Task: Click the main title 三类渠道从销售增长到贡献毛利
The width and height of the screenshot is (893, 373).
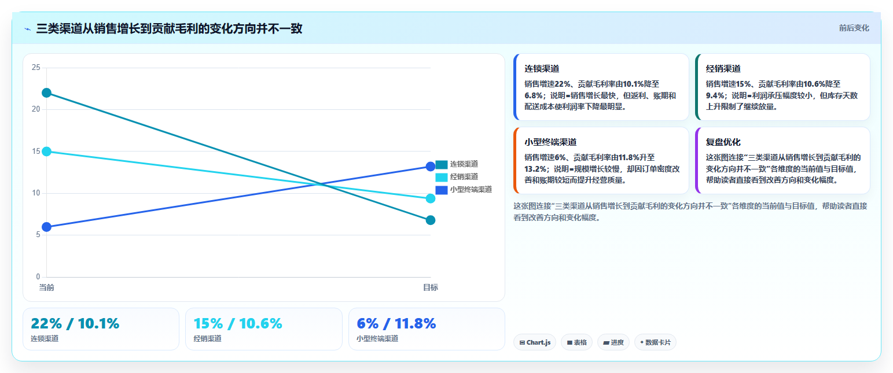Action: click(x=169, y=28)
